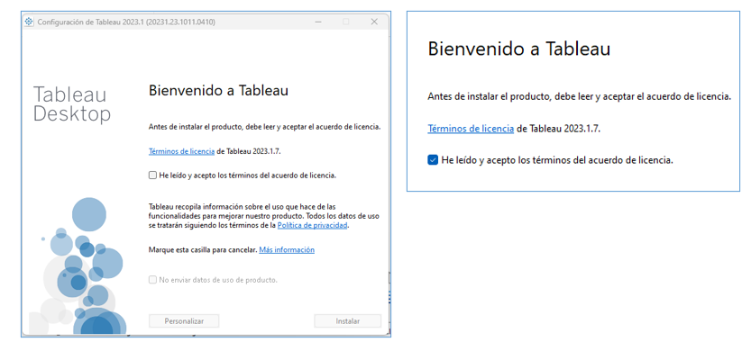Image resolution: width=751 pixels, height=342 pixels.
Task: Check the unchecked license agreement acceptance box
Action: pyautogui.click(x=152, y=175)
